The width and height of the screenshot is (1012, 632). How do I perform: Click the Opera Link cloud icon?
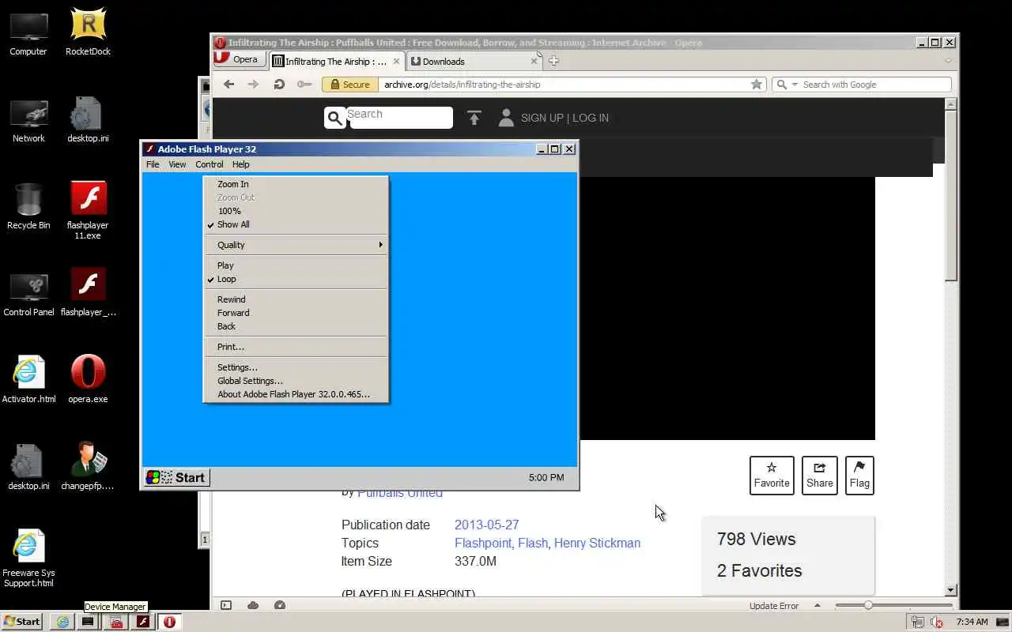pos(253,606)
